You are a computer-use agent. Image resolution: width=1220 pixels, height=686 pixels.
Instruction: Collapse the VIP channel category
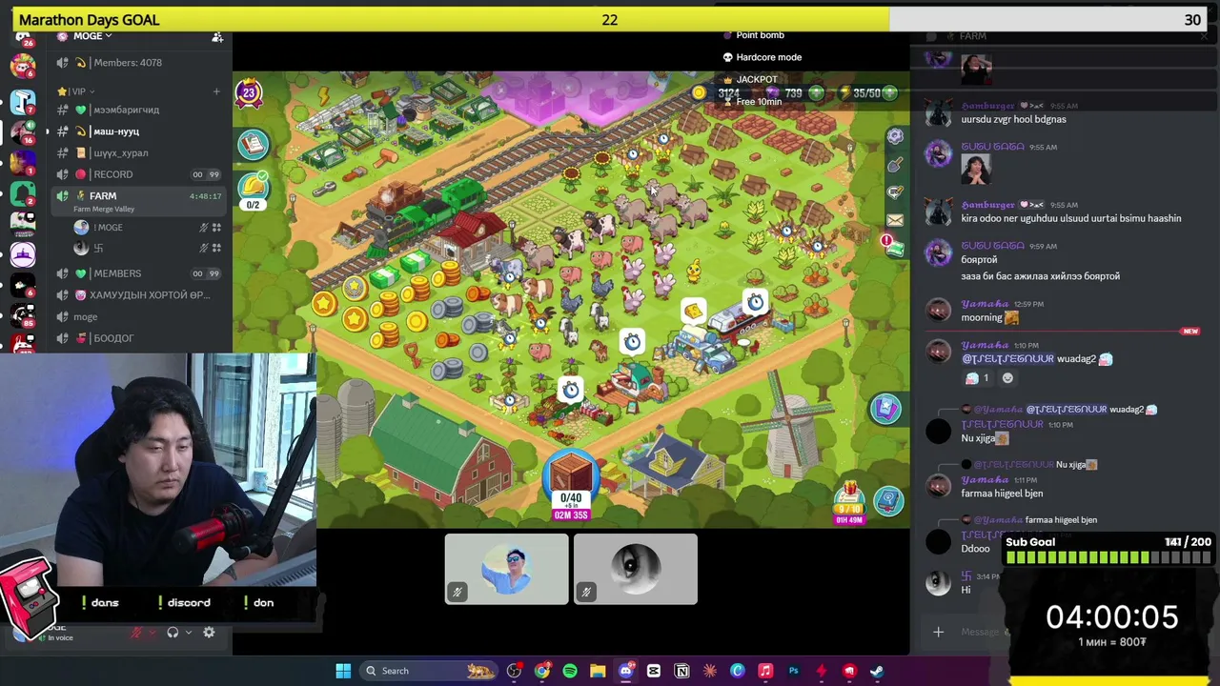click(78, 91)
